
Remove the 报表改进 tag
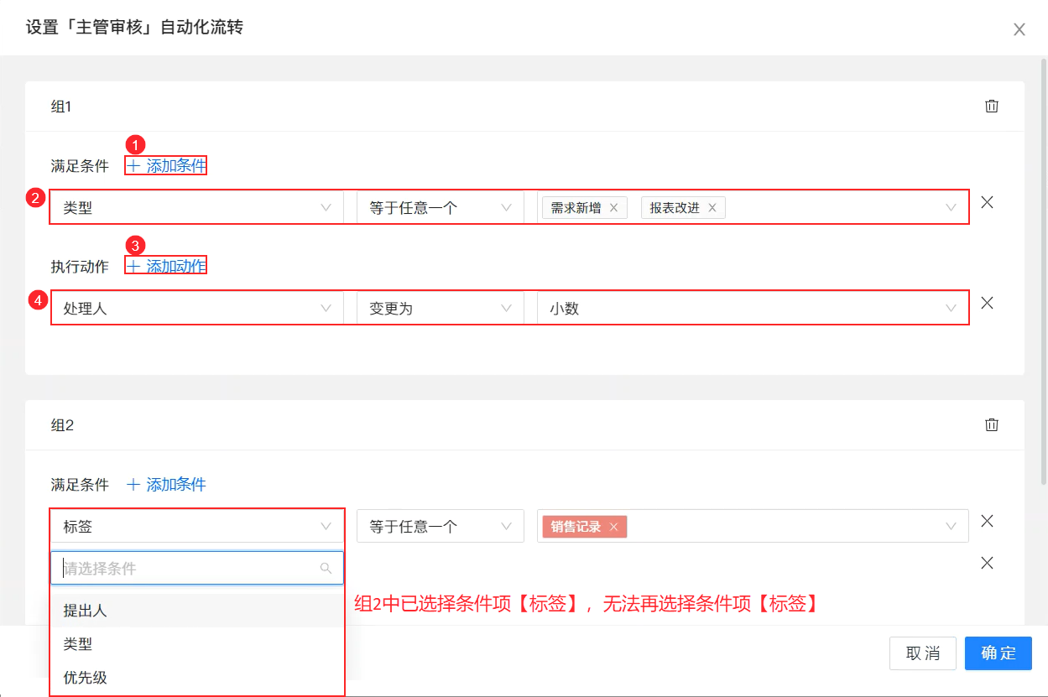(x=712, y=208)
